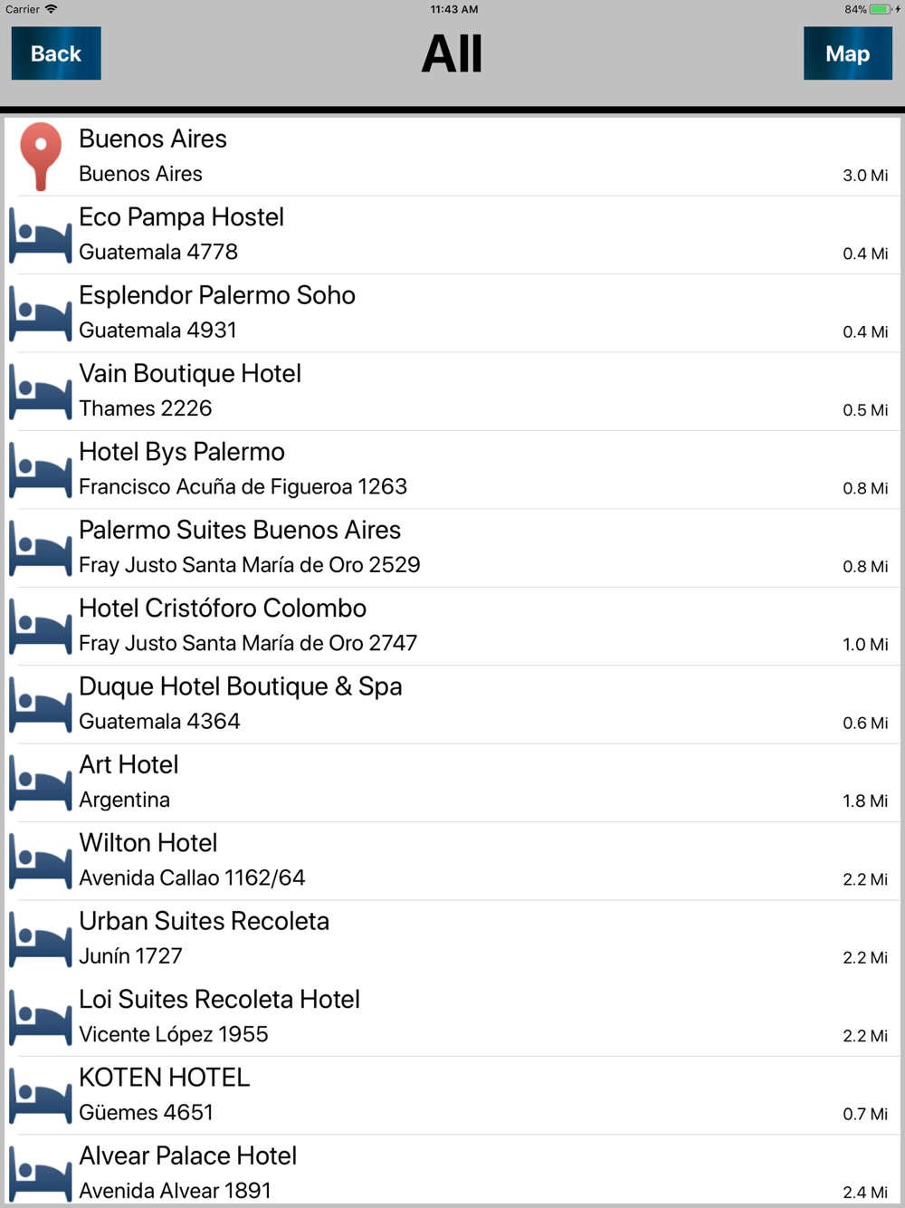Image resolution: width=905 pixels, height=1208 pixels.
Task: Tap the bed icon next to Vain Boutique Hotel
Action: (40, 392)
